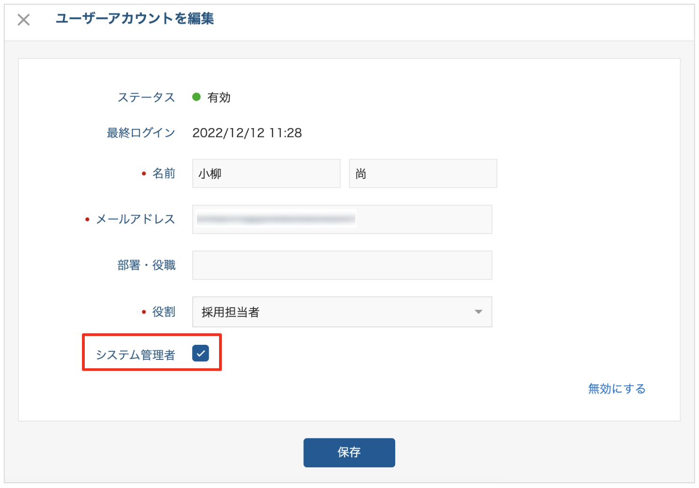Open the 採用担当者 role combo box
Viewport: 699px width, 488px height.
click(x=341, y=312)
